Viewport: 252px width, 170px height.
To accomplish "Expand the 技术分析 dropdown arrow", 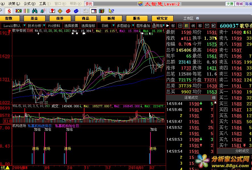I will (44, 26).
